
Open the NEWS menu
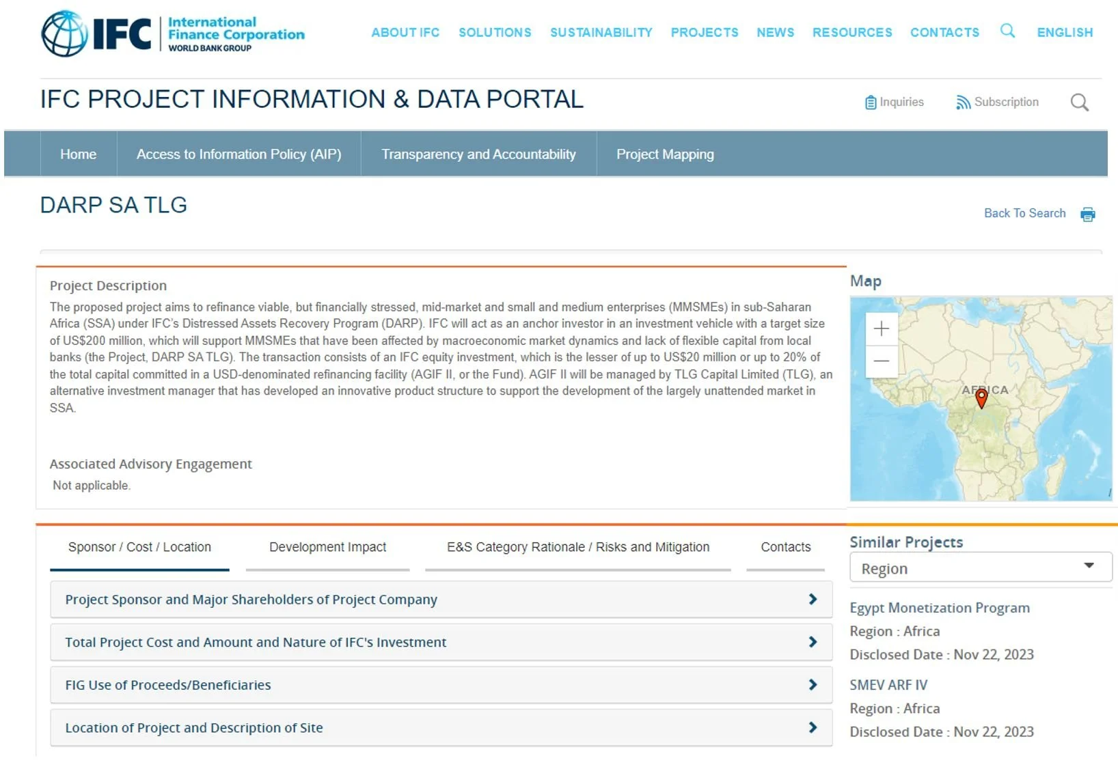tap(776, 32)
